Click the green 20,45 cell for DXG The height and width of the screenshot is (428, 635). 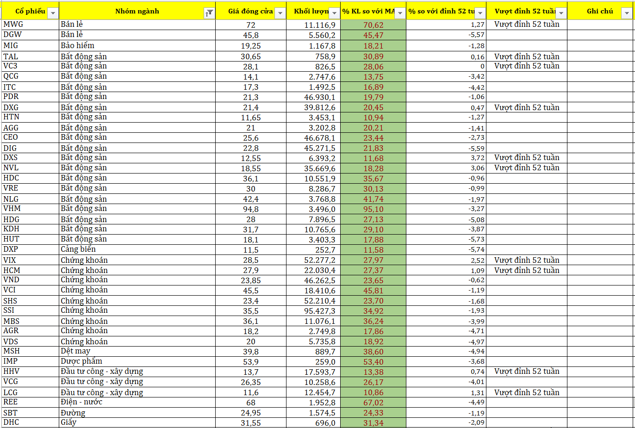tap(373, 107)
